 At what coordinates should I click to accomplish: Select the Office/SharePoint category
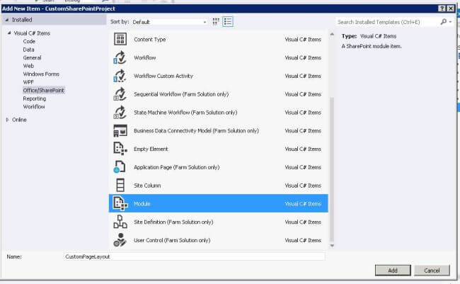click(43, 90)
